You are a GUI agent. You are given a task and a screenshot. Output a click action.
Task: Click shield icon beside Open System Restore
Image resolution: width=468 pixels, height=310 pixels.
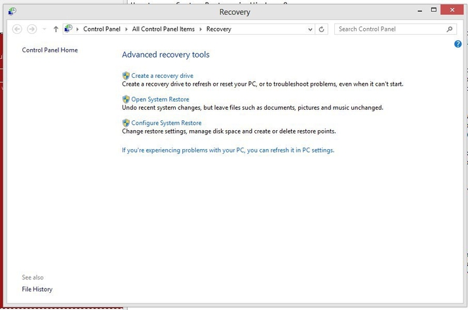[x=126, y=99]
